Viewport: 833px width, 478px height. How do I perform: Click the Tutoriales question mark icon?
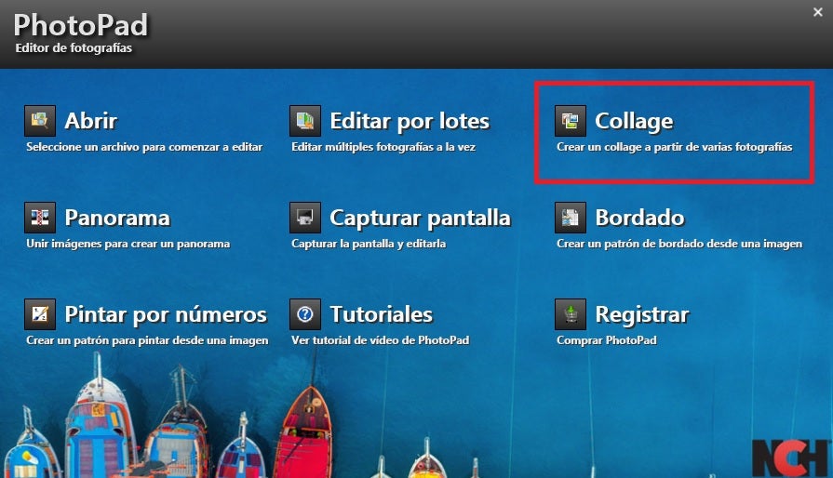coord(305,314)
